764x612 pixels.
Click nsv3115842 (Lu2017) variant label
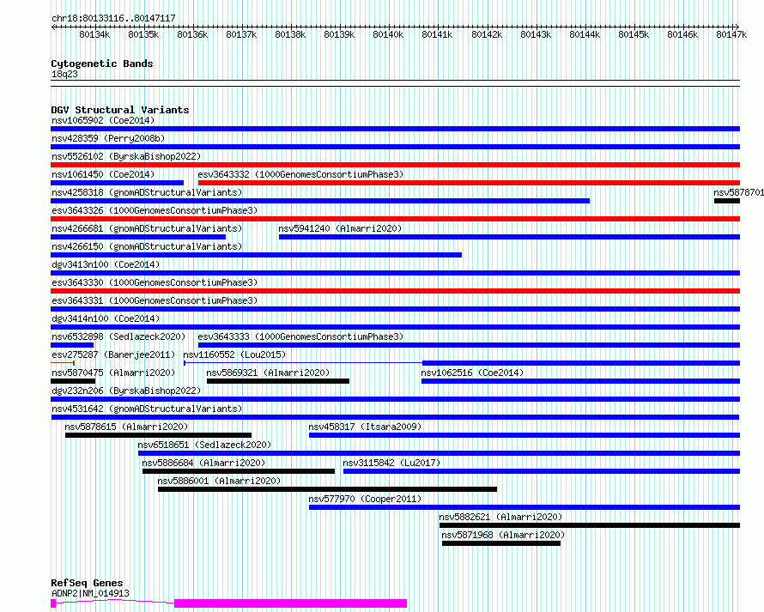pyautogui.click(x=391, y=463)
